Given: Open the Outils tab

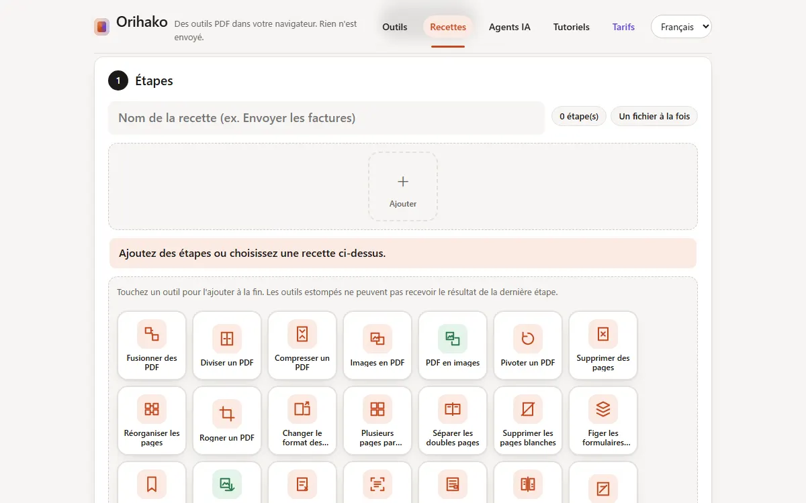Looking at the screenshot, I should tap(395, 27).
